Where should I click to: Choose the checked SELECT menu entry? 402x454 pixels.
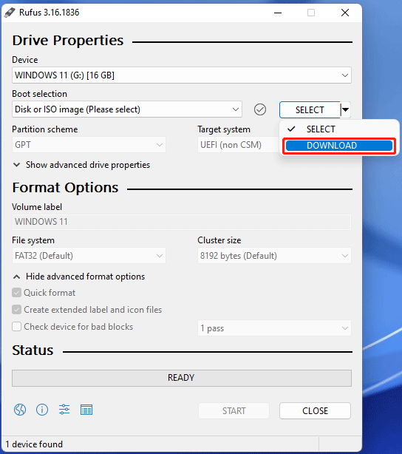339,129
